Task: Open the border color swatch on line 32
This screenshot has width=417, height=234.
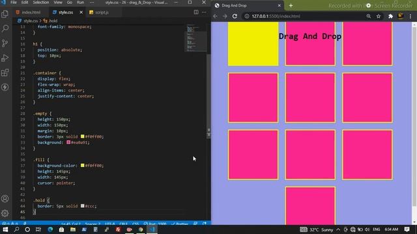Action: pos(83,136)
